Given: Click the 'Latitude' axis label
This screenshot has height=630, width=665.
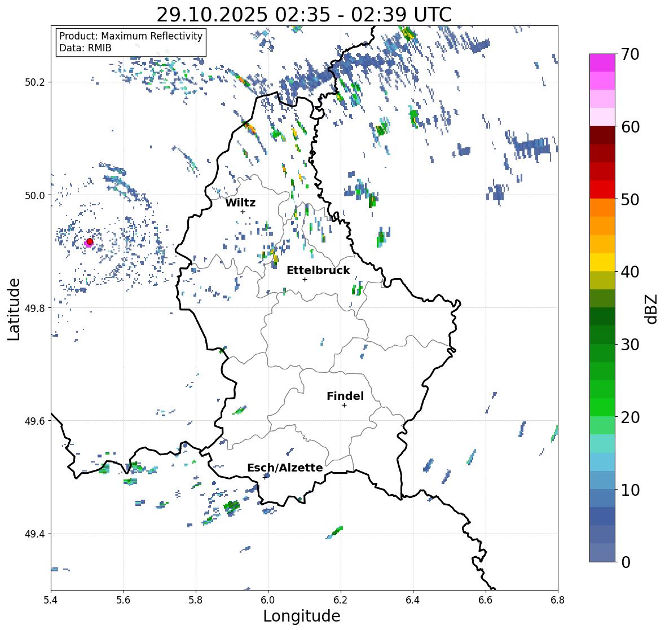Looking at the screenshot, I should pyautogui.click(x=14, y=309).
